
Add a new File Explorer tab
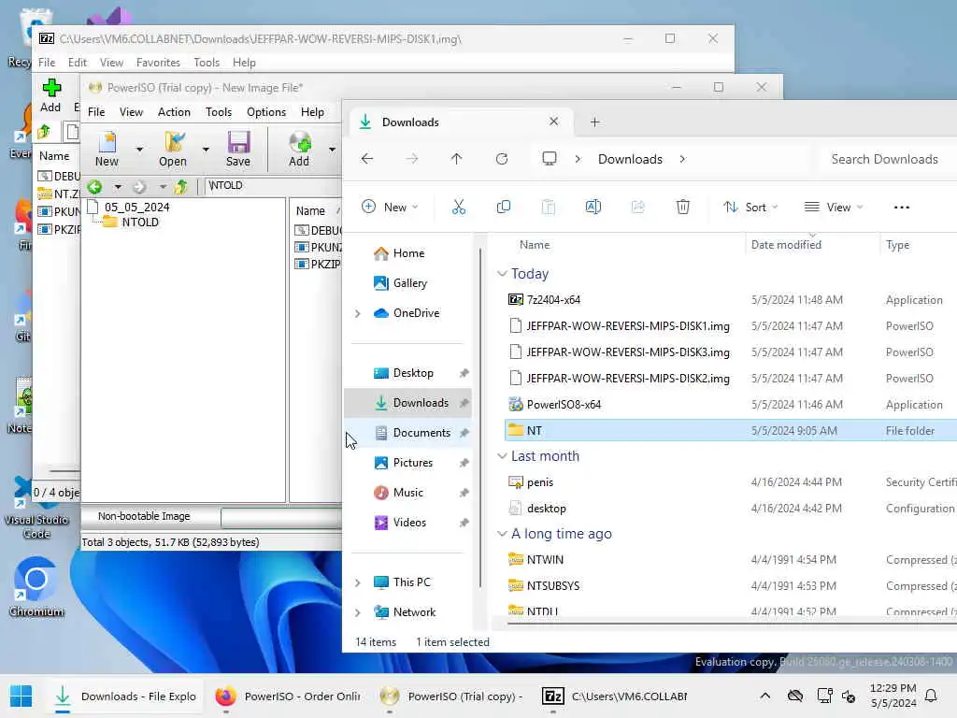[595, 122]
